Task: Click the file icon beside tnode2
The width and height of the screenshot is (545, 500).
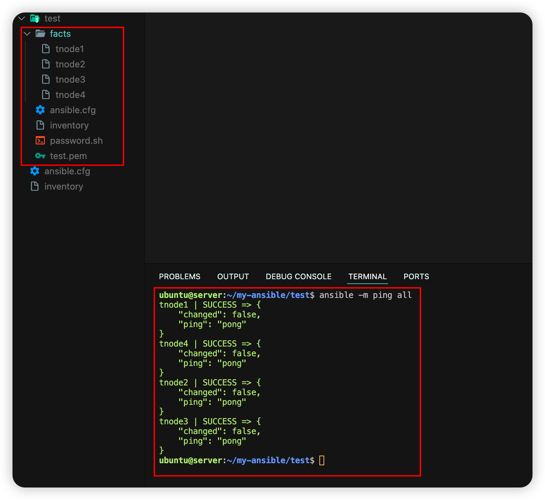Action: 46,64
